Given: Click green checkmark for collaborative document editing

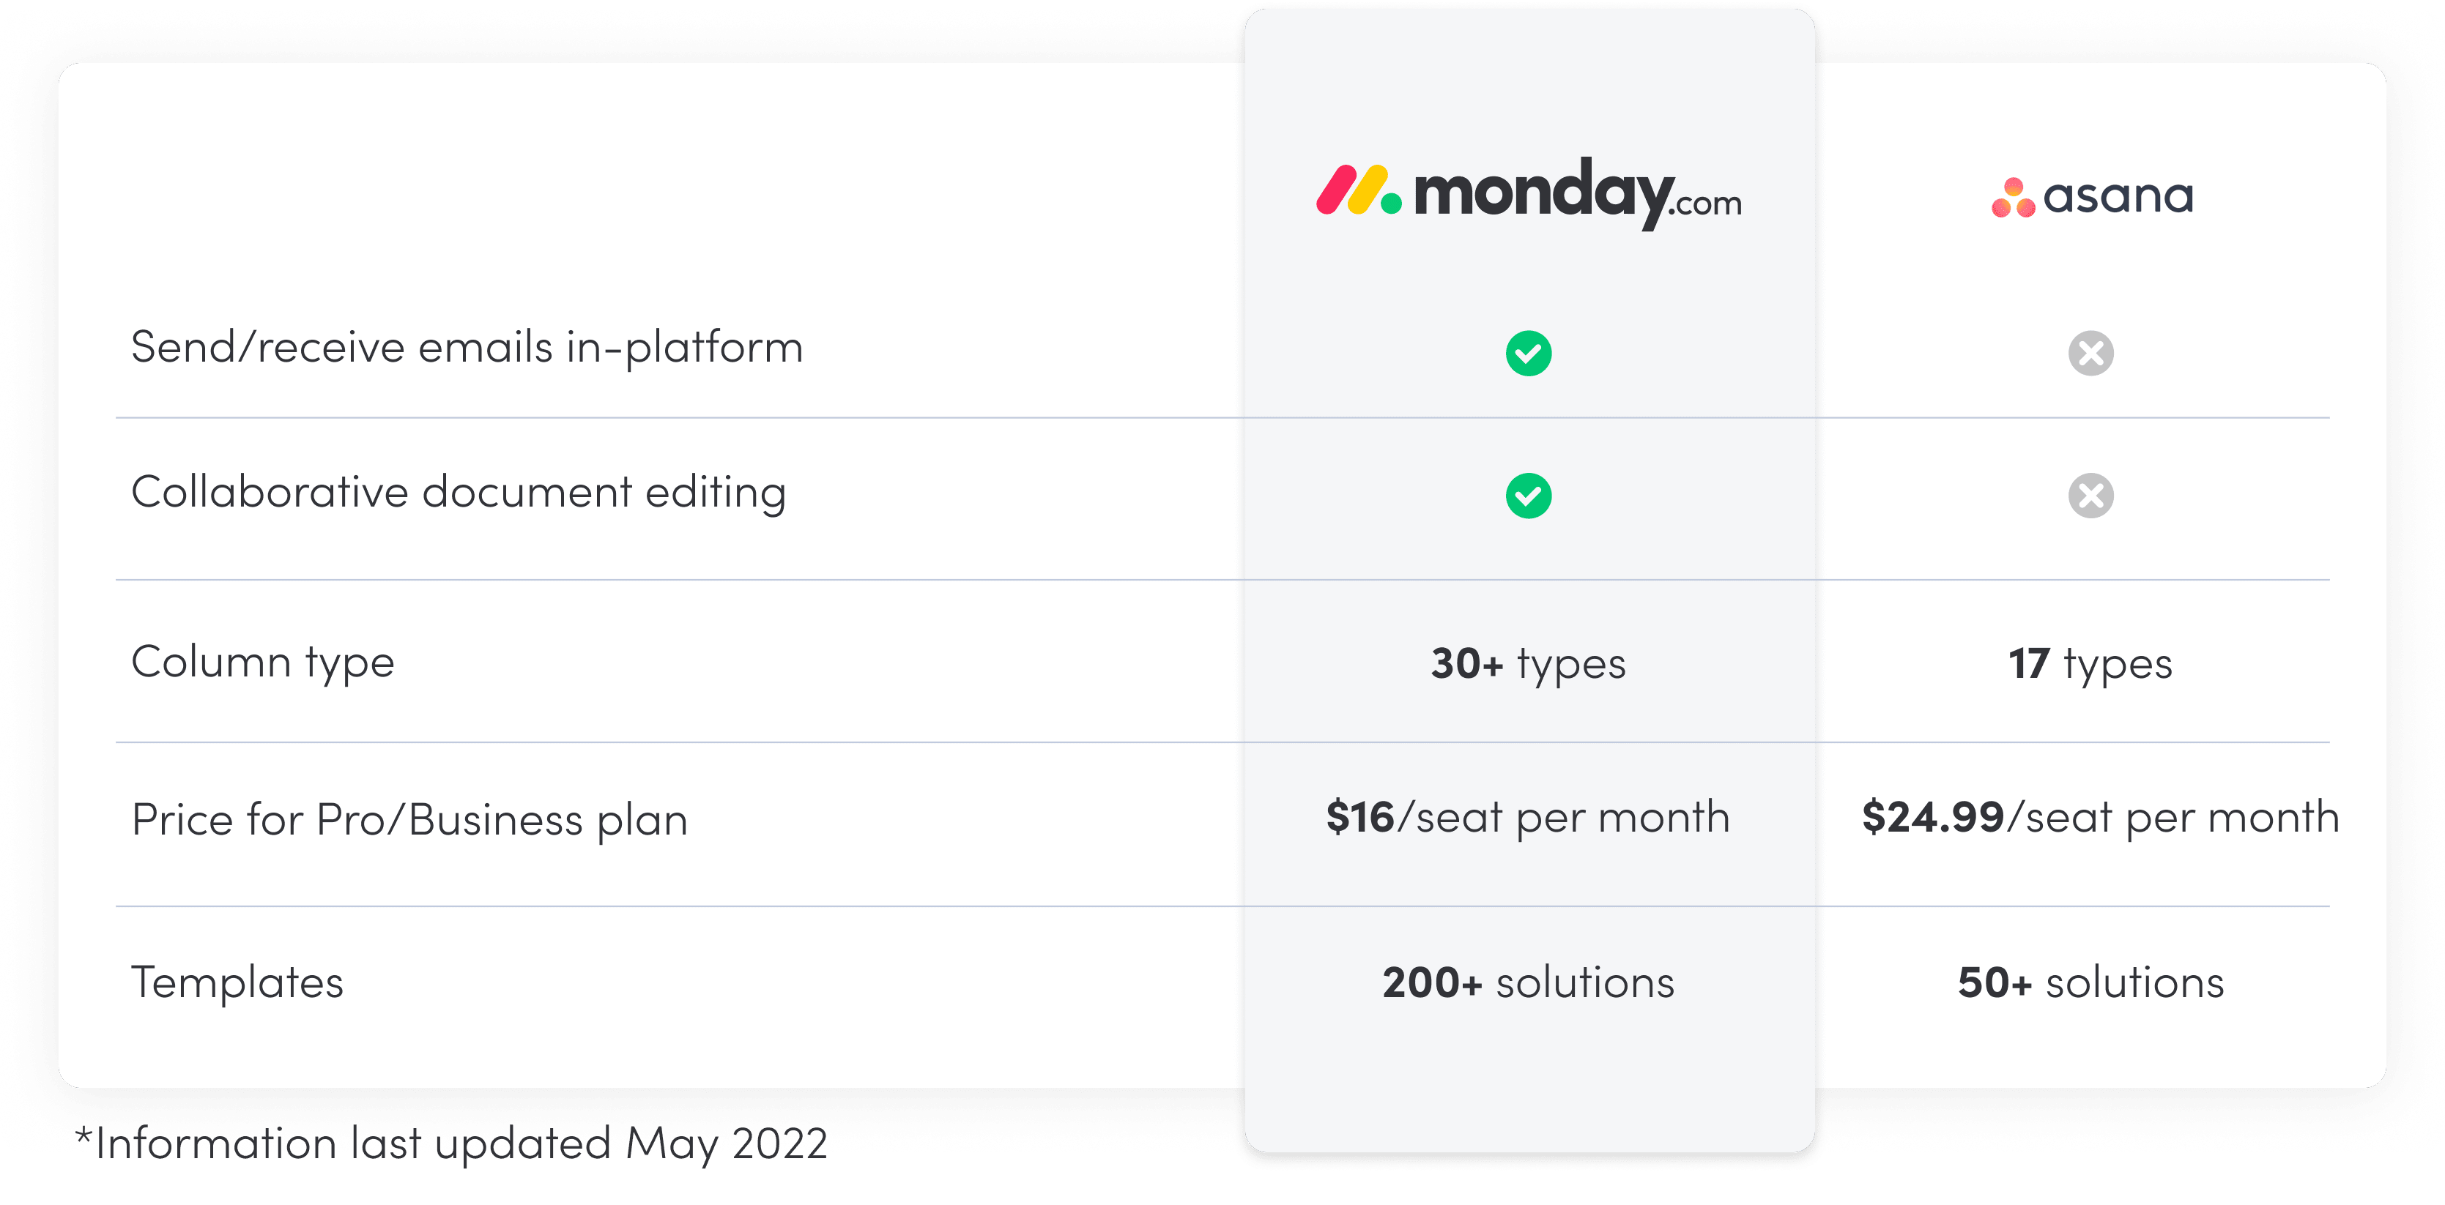Looking at the screenshot, I should point(1528,496).
